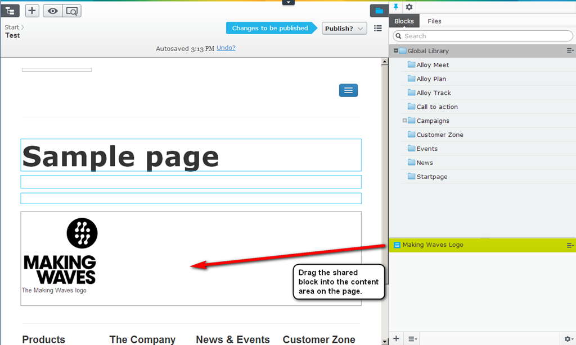Toggle the navigation tree pane icon
This screenshot has height=345, width=576.
[11, 11]
